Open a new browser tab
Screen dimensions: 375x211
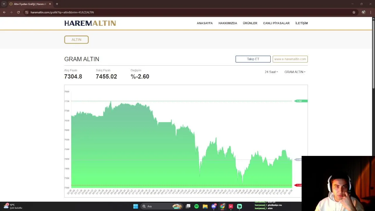tap(57, 4)
